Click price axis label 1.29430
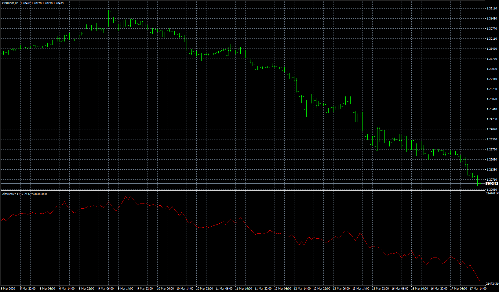Image resolution: width=499 pixels, height=292 pixels. pyautogui.click(x=491, y=49)
